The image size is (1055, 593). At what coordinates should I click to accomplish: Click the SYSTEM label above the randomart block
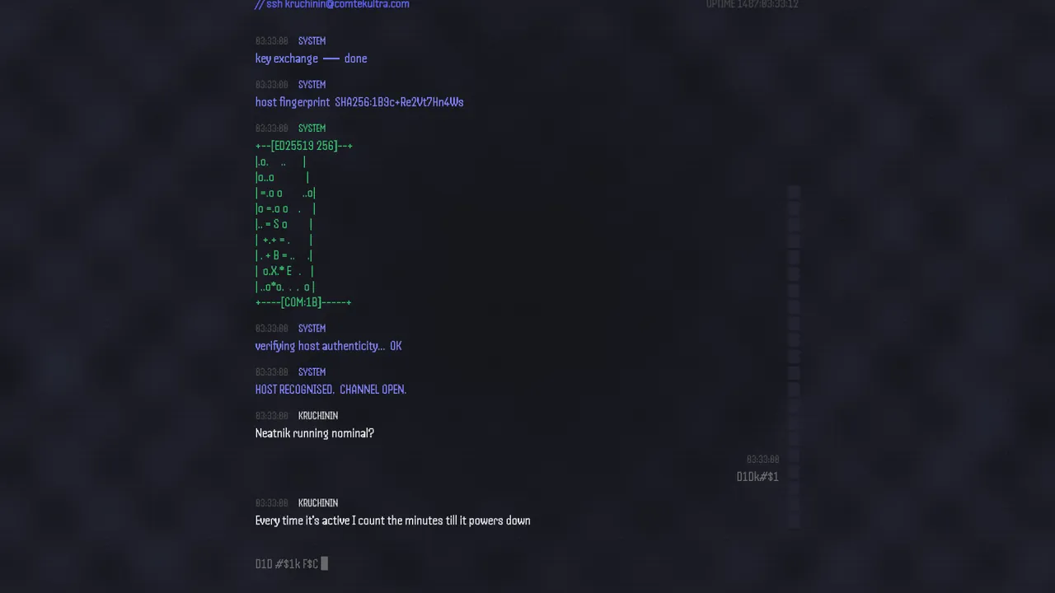click(312, 128)
